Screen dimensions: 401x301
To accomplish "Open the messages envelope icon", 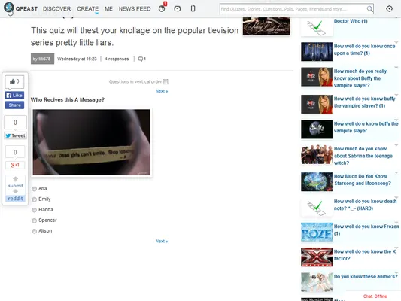I will pyautogui.click(x=178, y=9).
